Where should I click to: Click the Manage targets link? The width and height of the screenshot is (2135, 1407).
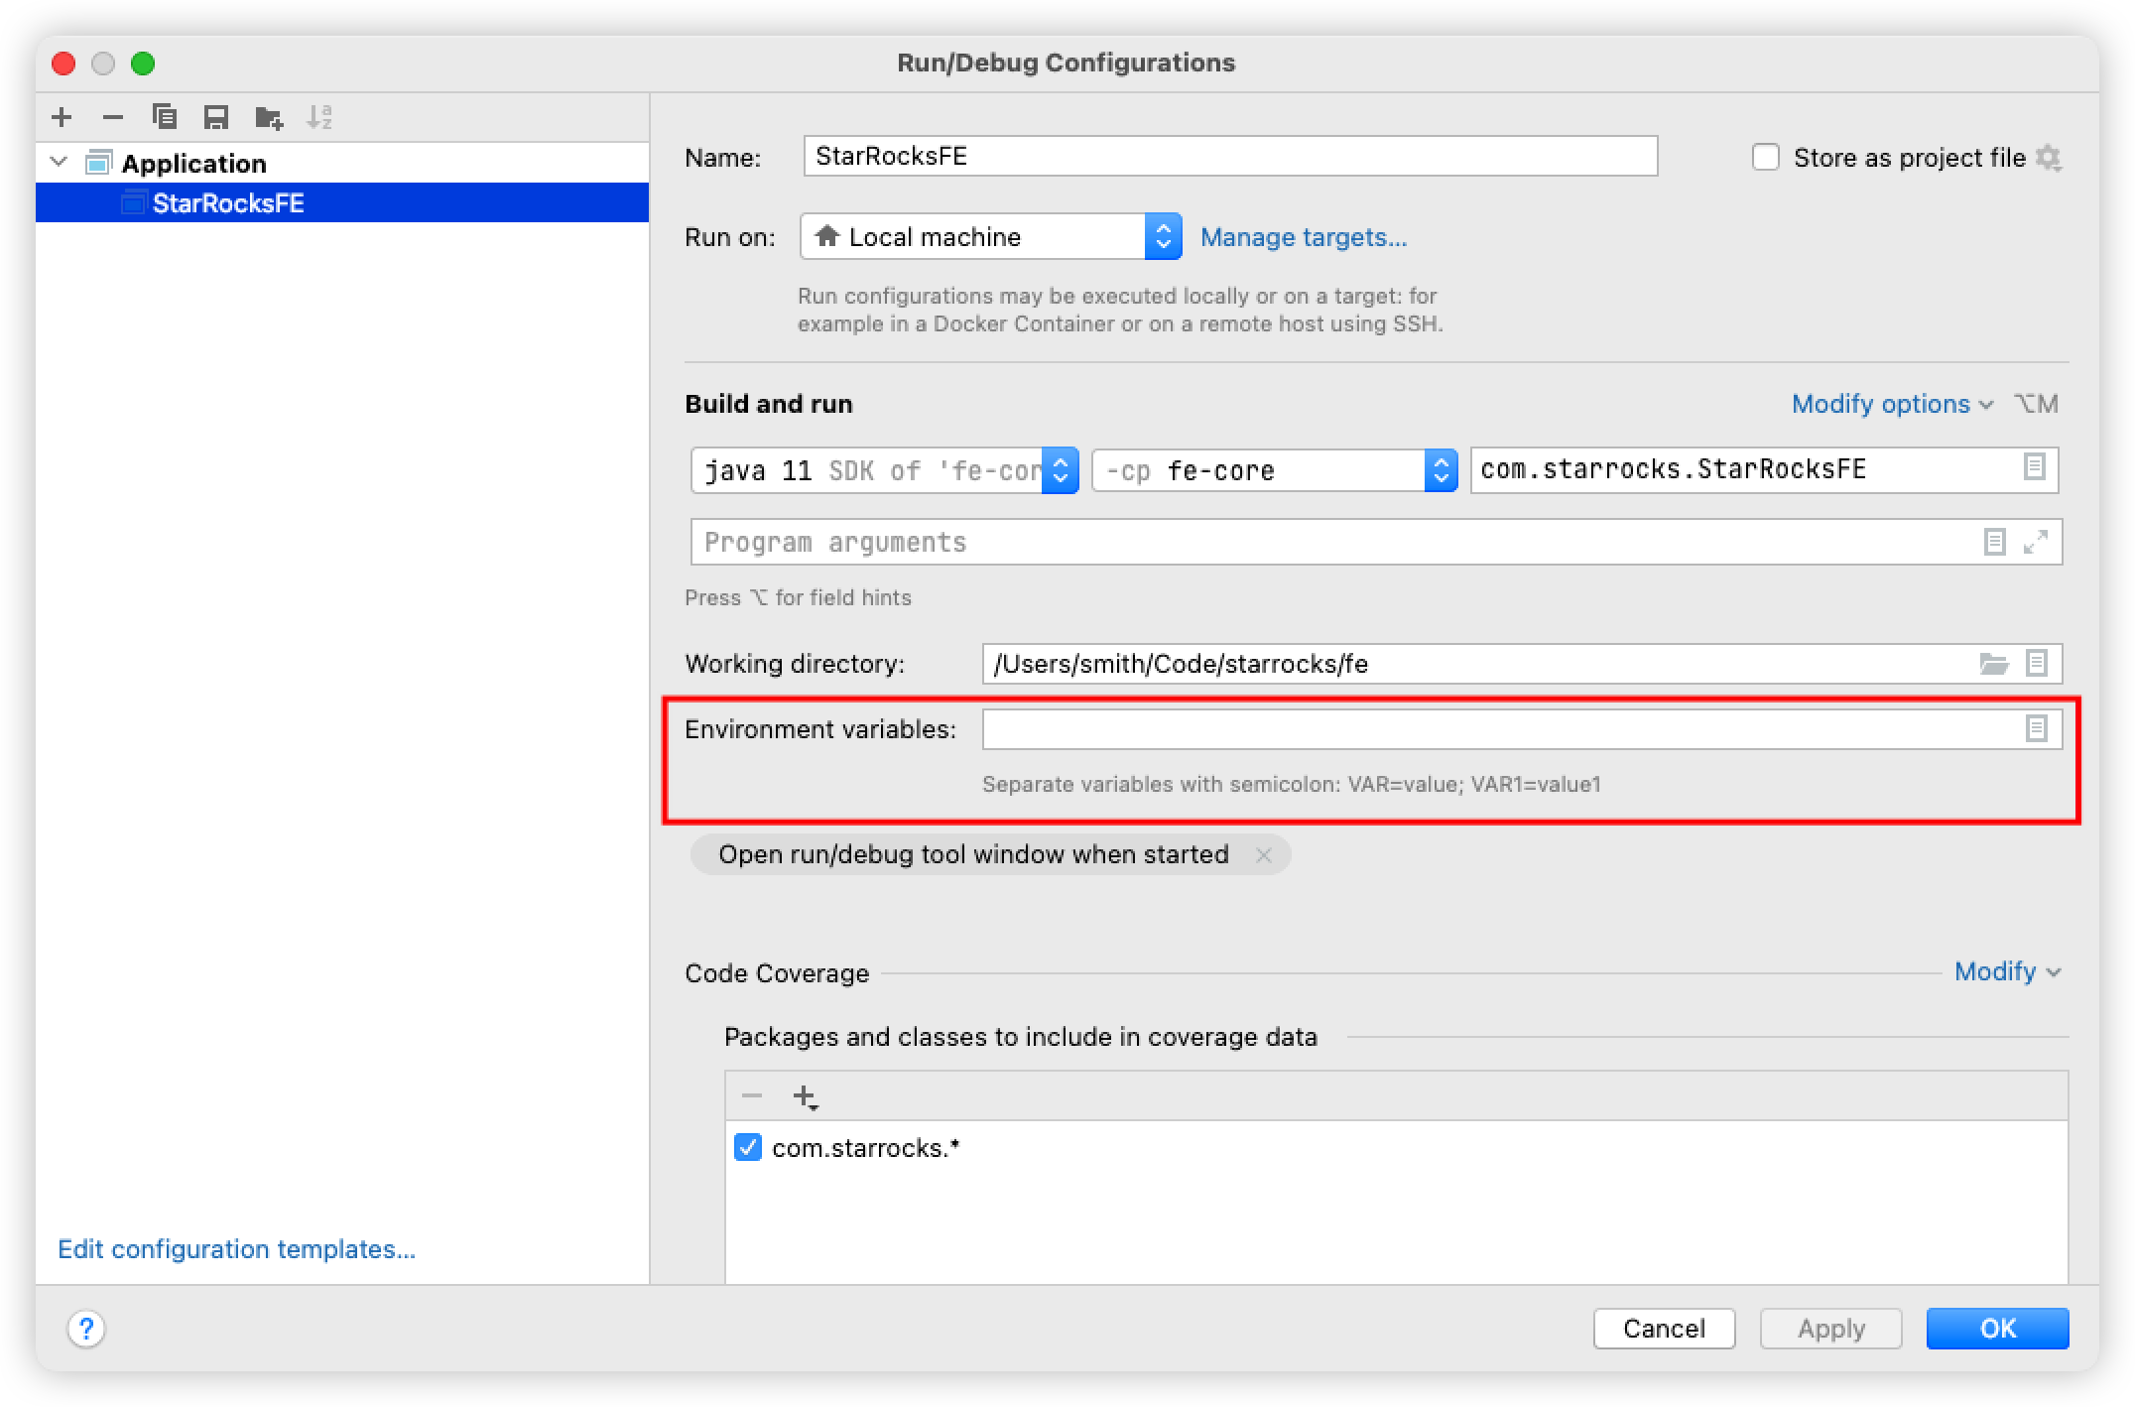pyautogui.click(x=1303, y=237)
